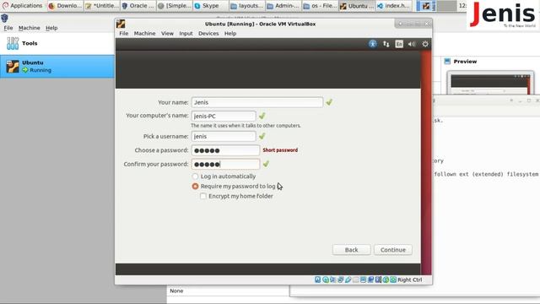The image size is (540, 304).
Task: Open Help menu in VirtualBox Manager window
Action: coord(51,28)
